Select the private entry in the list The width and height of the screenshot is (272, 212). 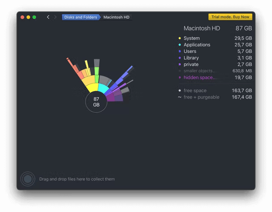[x=215, y=64]
